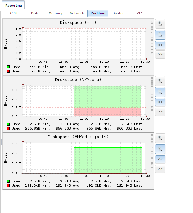This screenshot has width=193, height=213.
Task: Zoom out on the Diskspace (VMMedia-jails) graph
Action: coord(160,149)
